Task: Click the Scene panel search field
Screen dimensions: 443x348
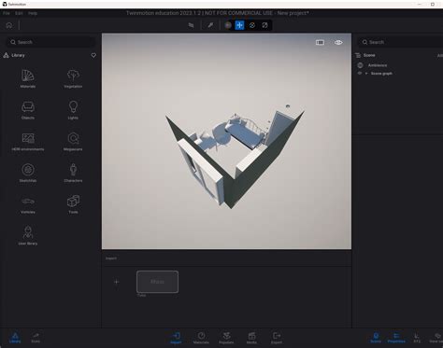Action: pos(401,42)
